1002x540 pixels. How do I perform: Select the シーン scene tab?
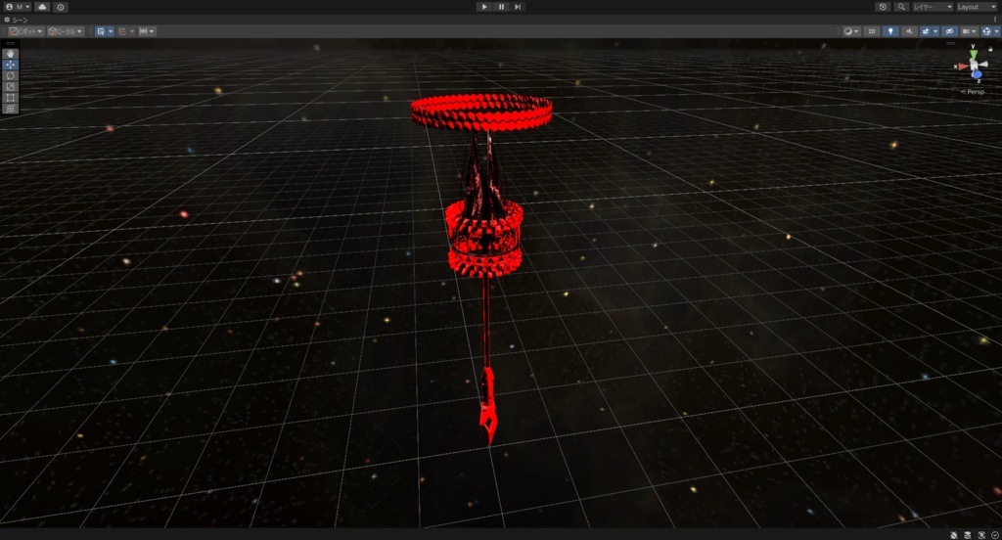(x=17, y=20)
